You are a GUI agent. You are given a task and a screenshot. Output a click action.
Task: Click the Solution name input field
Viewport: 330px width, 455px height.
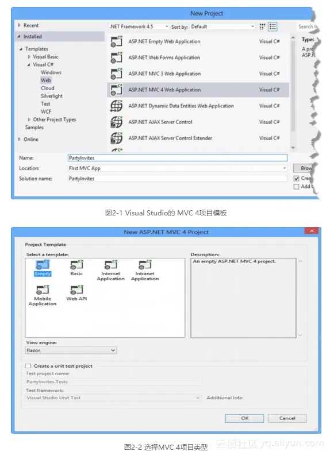(178, 179)
